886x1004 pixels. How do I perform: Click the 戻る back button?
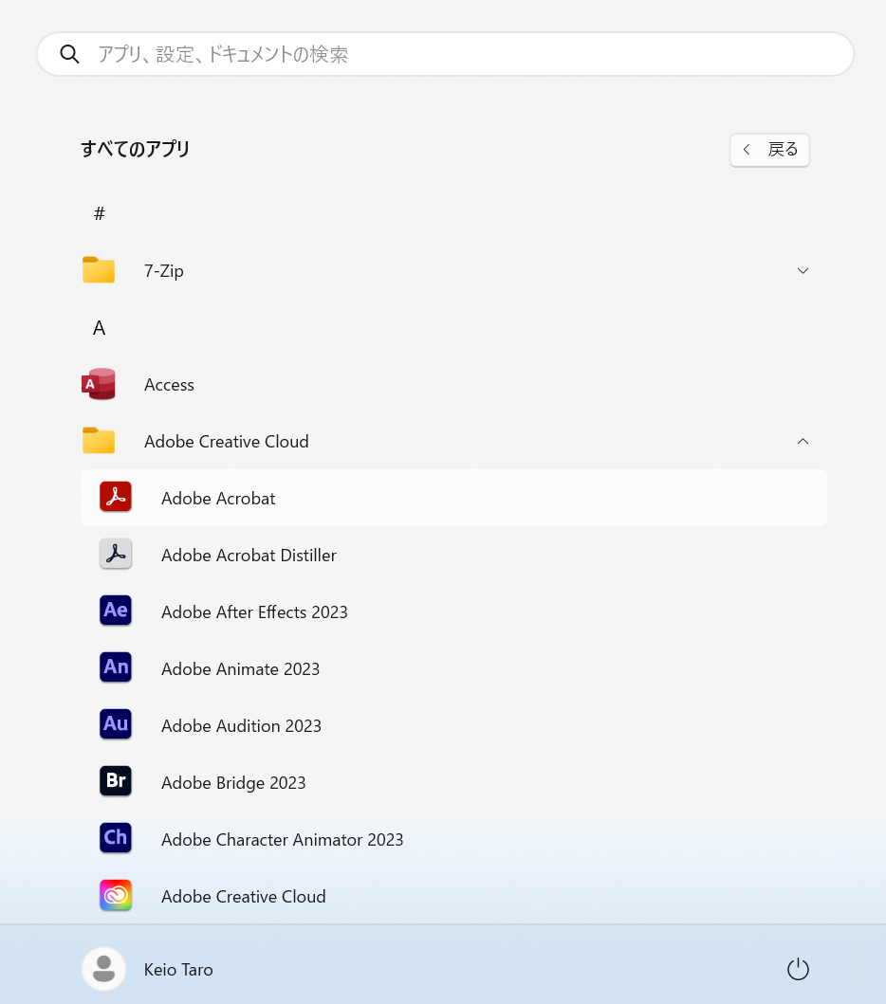769,150
